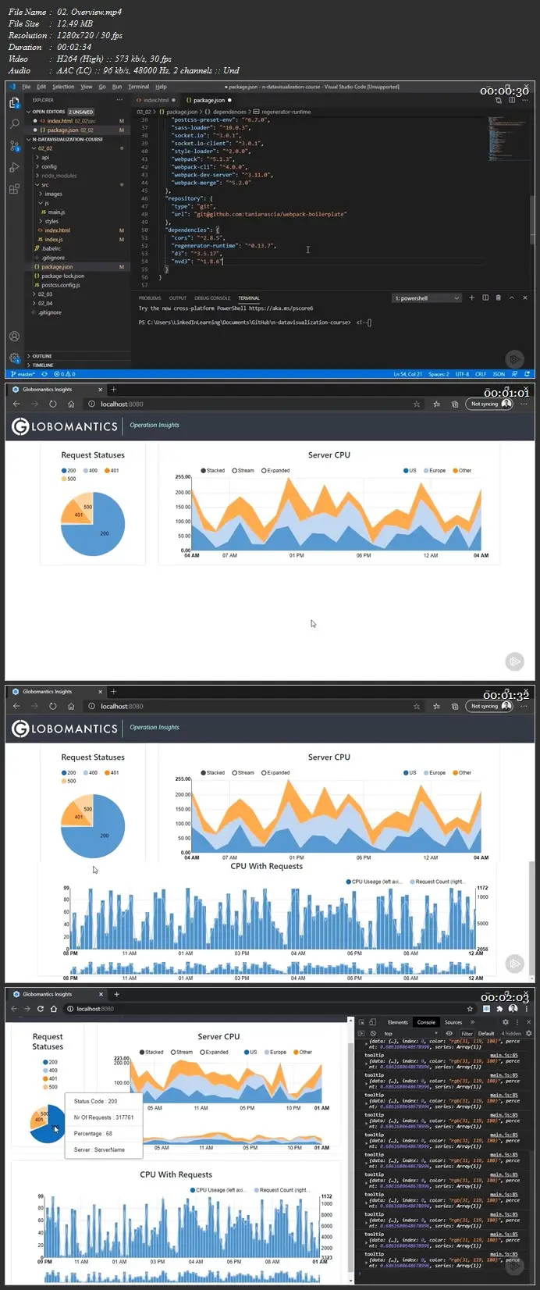Open the 'top' context dropdown in DevTools console

(x=411, y=1033)
